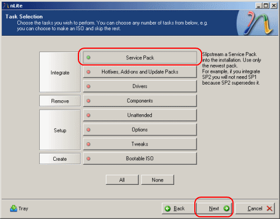This screenshot has width=280, height=219.
Task: Click the Setup group label
Action: click(60, 130)
